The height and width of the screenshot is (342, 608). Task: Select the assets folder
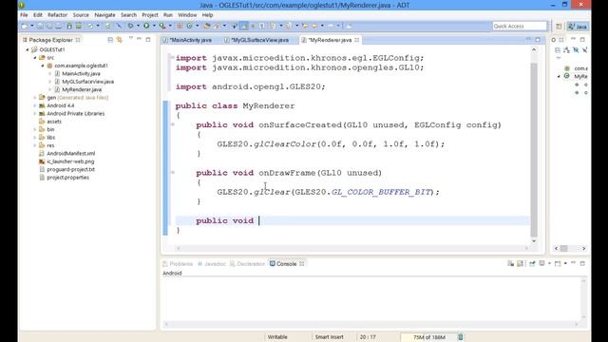pos(54,122)
